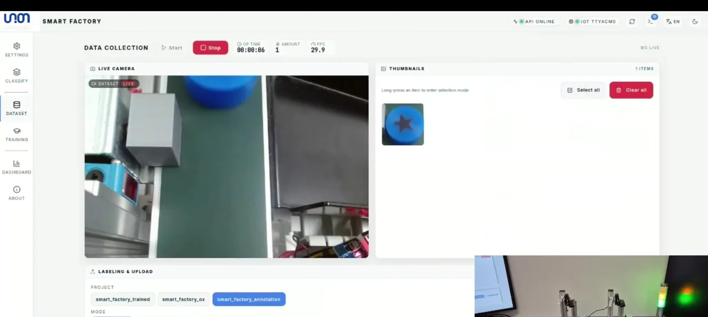Image resolution: width=708 pixels, height=317 pixels.
Task: Choose the smart_factory_annotation project
Action: [x=249, y=299]
